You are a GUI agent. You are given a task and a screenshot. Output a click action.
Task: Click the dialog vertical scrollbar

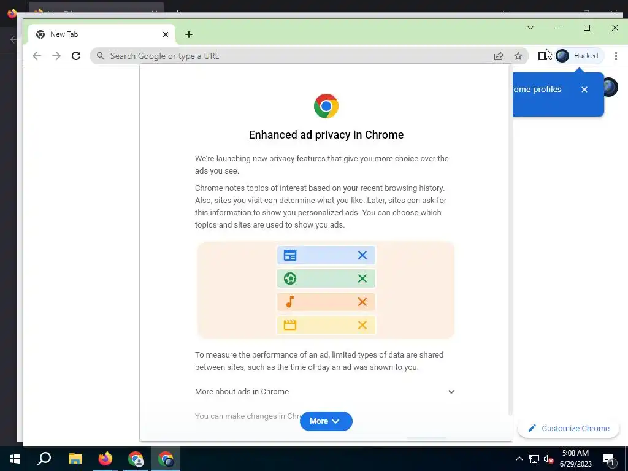510,240
